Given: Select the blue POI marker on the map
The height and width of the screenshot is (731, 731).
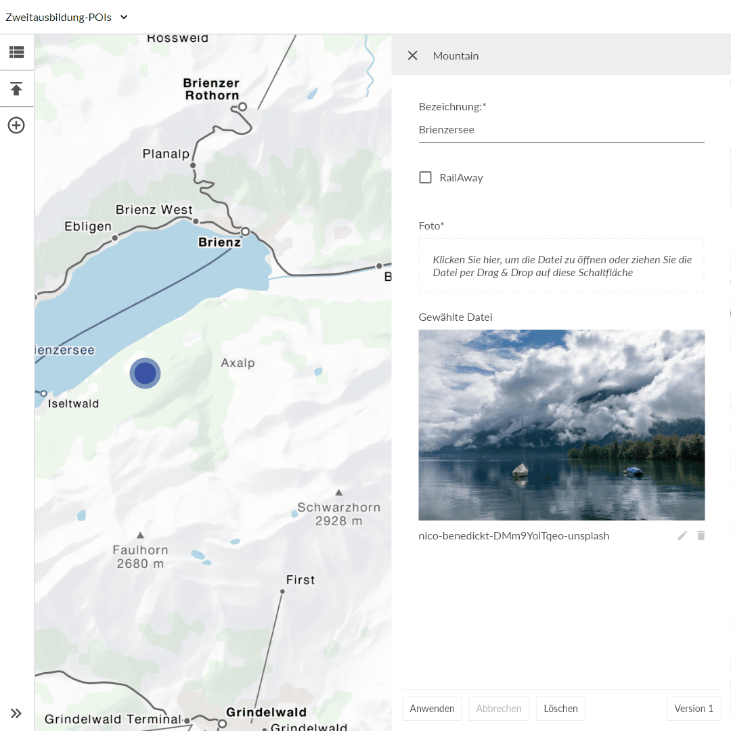Looking at the screenshot, I should (145, 373).
